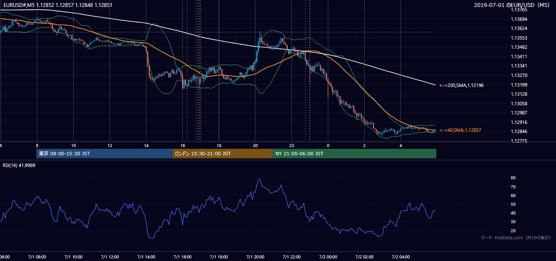Click the 7/1 22:00 bottom time label
Screen dimensions: 556x261
coord(292,257)
